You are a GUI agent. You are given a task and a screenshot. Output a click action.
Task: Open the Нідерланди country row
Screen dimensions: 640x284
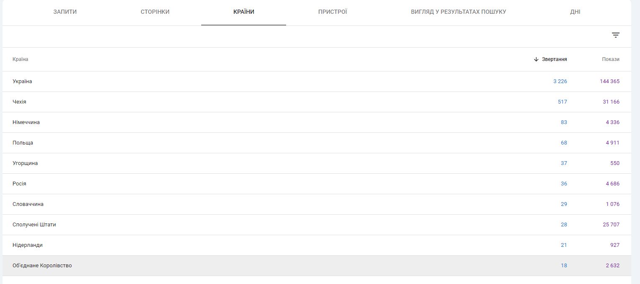[28, 245]
